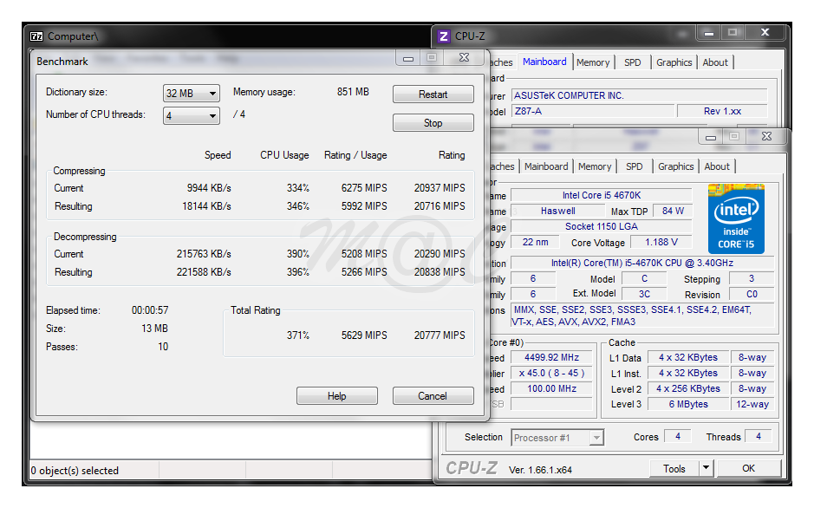Open the Dictionary size dropdown
The image size is (814, 508).
pos(191,93)
